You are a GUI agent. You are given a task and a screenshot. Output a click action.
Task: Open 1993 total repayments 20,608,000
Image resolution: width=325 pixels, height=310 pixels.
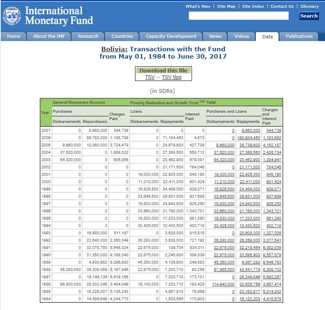[x=250, y=233]
